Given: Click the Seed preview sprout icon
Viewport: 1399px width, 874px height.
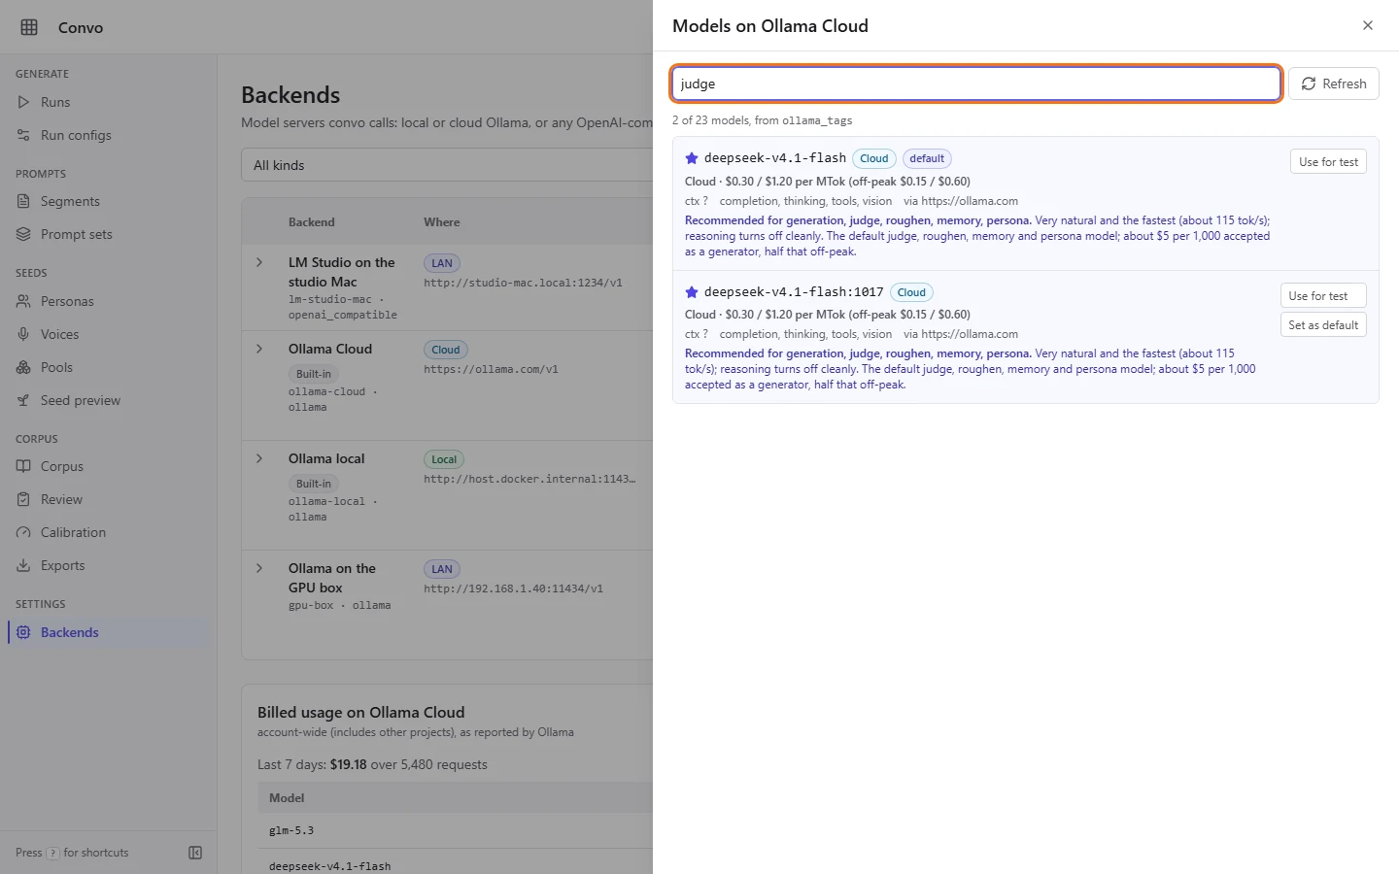Looking at the screenshot, I should (x=23, y=400).
